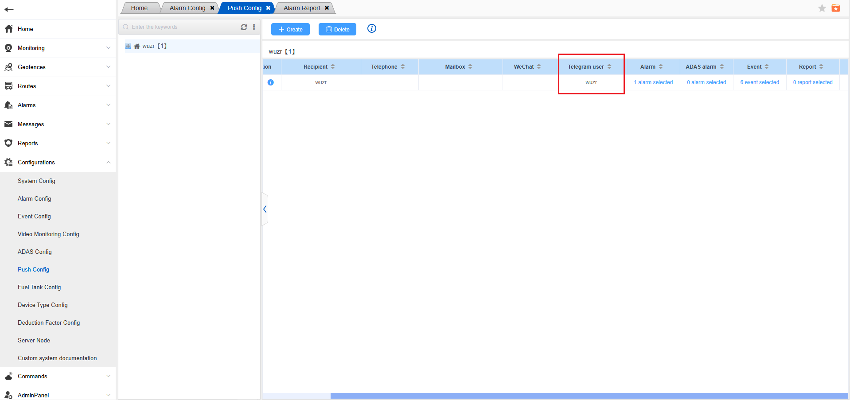Expand the wuzr tree node
Viewport: 850px width, 400px height.
click(128, 46)
